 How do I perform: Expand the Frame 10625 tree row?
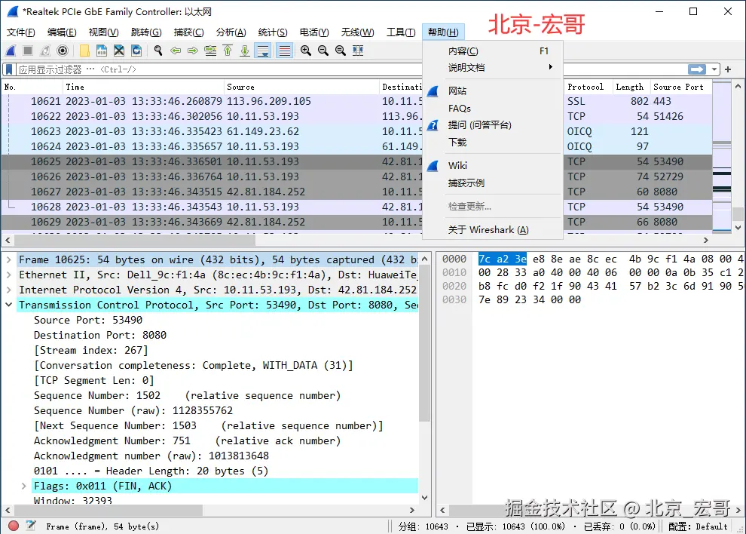[x=8, y=259]
